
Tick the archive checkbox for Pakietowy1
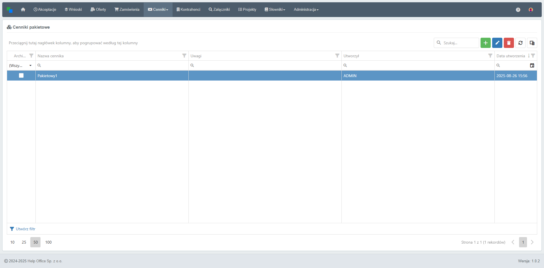coord(21,75)
